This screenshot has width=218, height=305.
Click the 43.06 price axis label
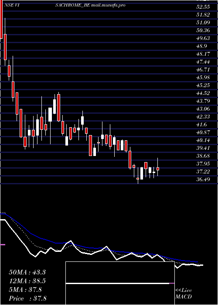[x=202, y=109]
